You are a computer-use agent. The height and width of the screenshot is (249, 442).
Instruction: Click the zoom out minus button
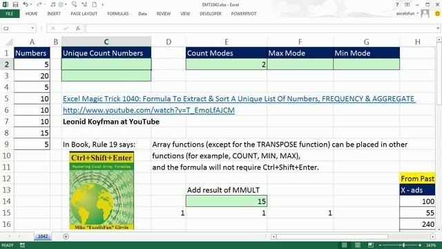(x=381, y=246)
